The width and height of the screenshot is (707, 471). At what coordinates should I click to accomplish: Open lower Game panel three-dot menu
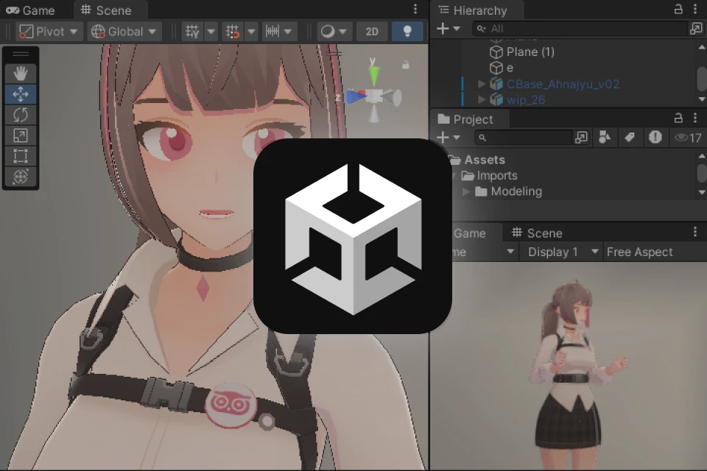(x=695, y=232)
